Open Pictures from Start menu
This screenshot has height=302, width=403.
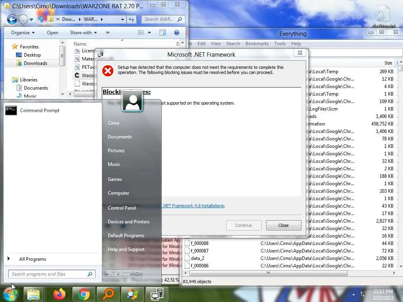coord(116,151)
